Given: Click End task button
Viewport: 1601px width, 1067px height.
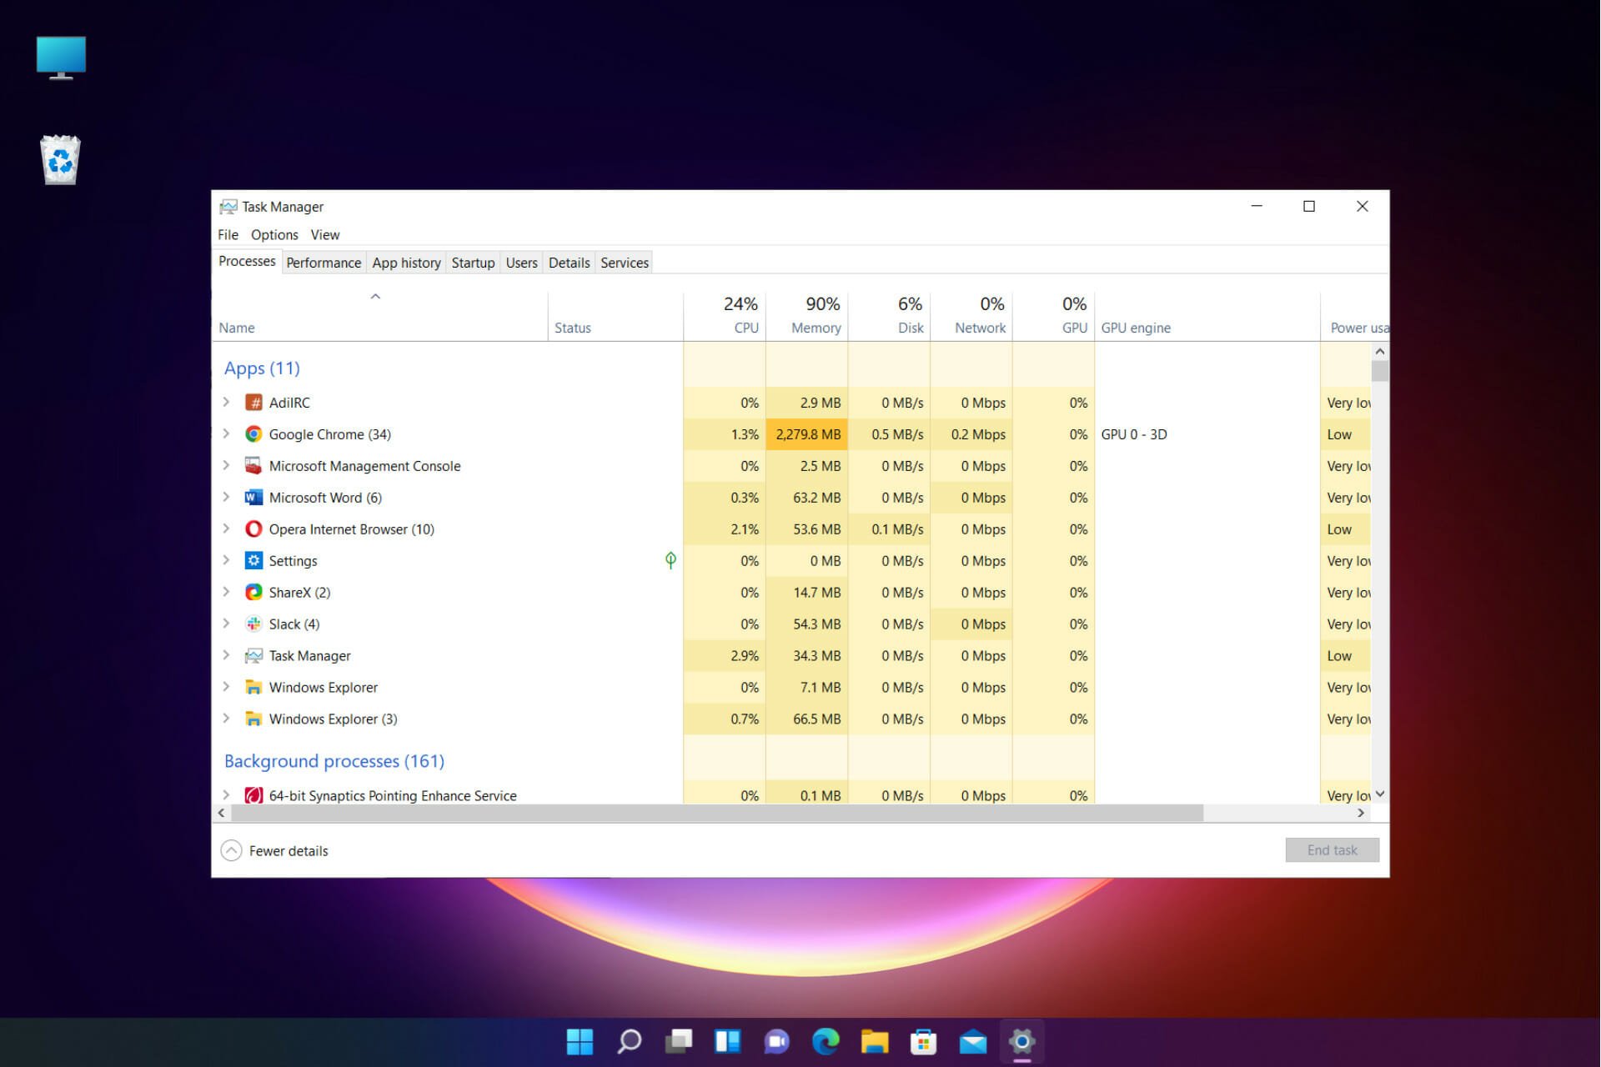Looking at the screenshot, I should click(x=1331, y=849).
